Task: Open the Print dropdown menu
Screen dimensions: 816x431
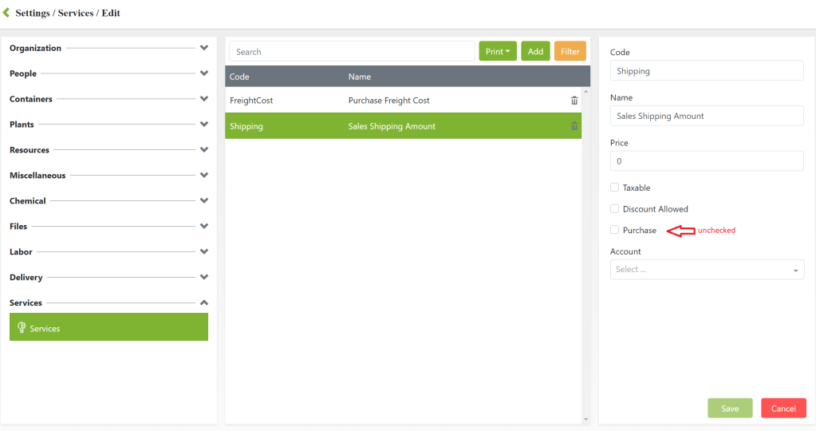Action: pyautogui.click(x=498, y=52)
